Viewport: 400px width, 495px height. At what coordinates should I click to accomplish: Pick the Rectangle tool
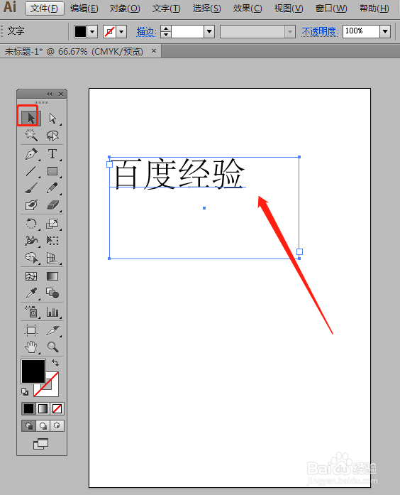[52, 171]
